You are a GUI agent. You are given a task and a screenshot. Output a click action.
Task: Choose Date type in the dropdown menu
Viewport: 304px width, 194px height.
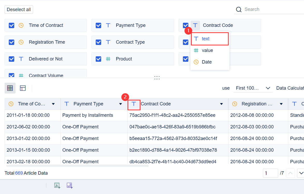click(x=210, y=62)
